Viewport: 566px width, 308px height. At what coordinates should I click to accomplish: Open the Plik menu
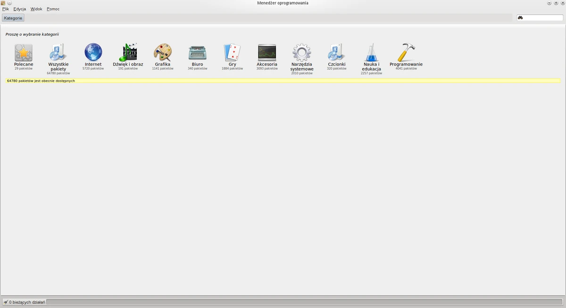point(6,8)
